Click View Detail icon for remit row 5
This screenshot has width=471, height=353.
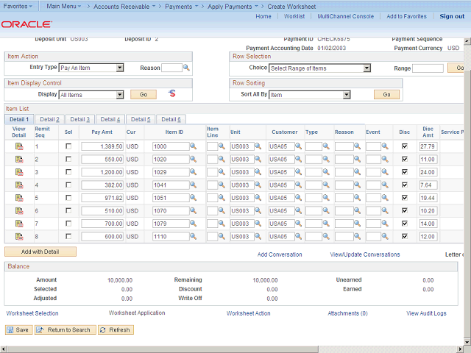click(19, 198)
